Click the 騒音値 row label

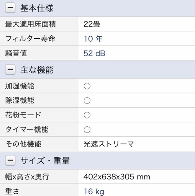pyautogui.click(x=16, y=53)
